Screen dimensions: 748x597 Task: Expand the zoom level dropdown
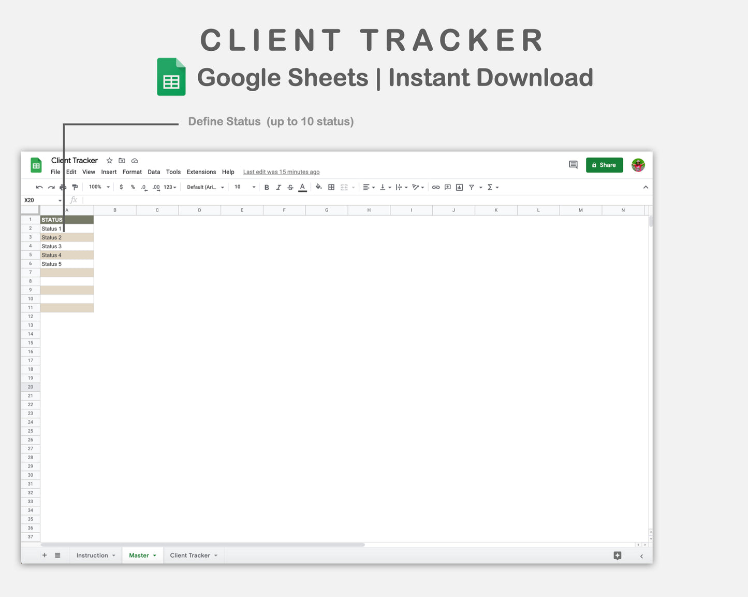click(98, 187)
